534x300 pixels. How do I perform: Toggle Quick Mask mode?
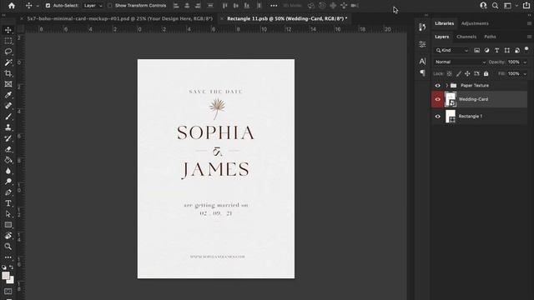[8, 292]
